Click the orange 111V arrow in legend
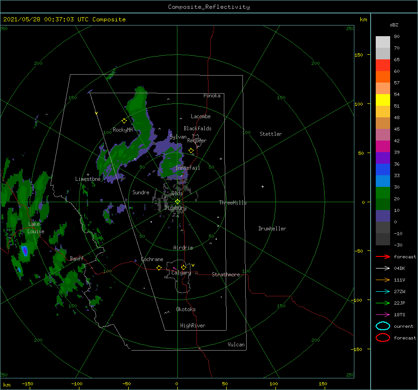This screenshot has height=390, width=418. click(383, 280)
